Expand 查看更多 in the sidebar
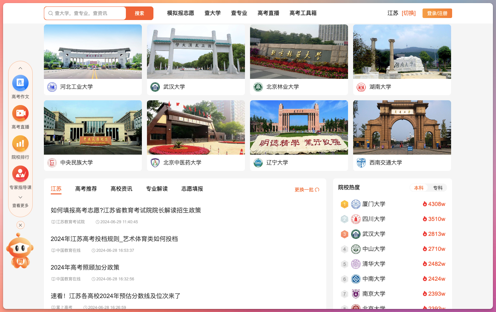The width and height of the screenshot is (496, 312). pos(20,205)
